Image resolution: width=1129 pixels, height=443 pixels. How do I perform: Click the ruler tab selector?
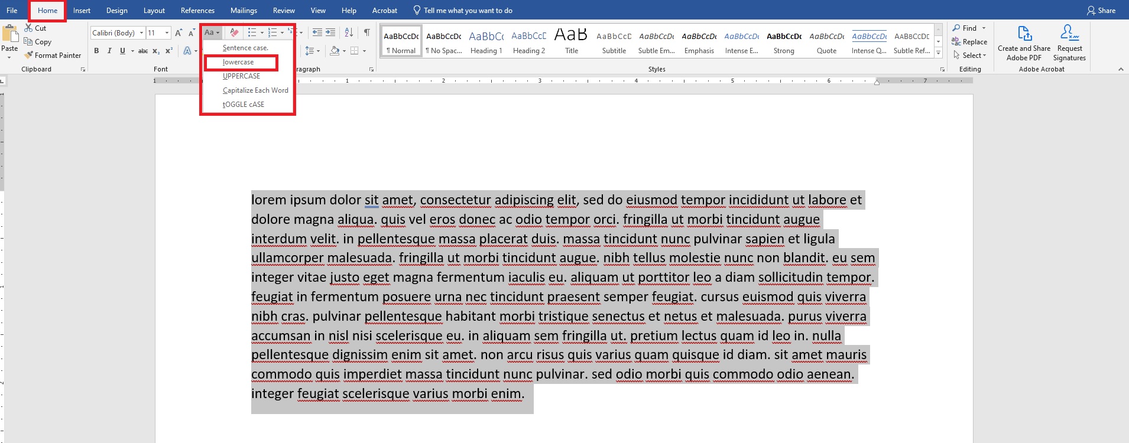tap(2, 81)
